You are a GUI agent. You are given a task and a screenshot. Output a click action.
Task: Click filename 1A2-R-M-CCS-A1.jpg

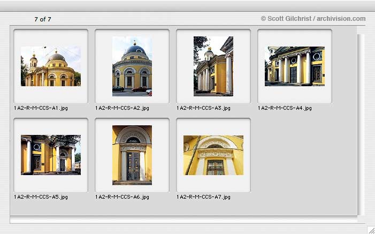click(x=41, y=108)
